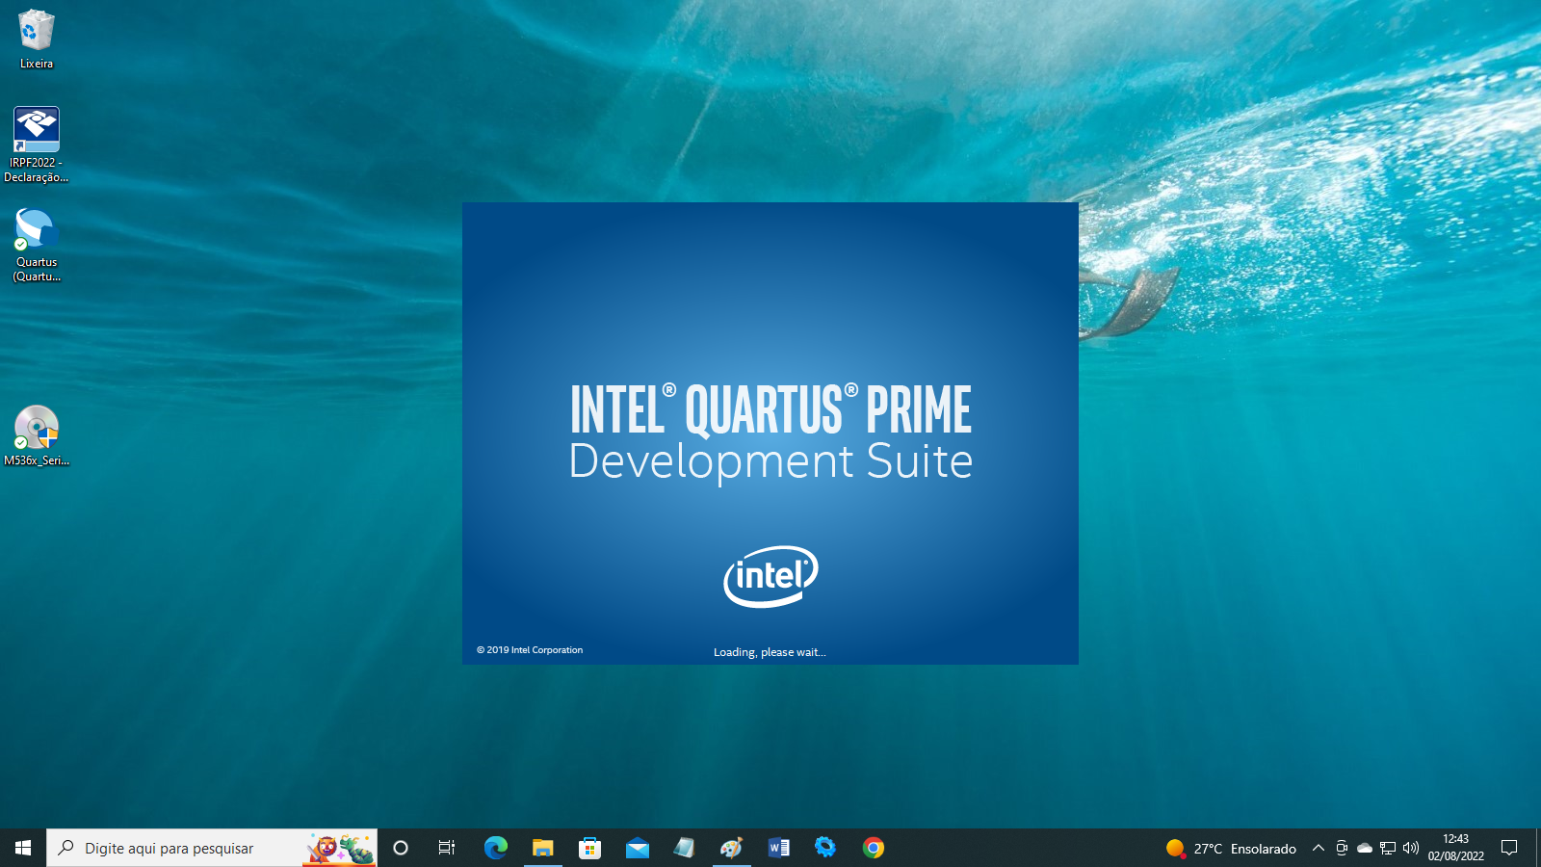Click the 'Loading, please wait...' text
The width and height of the screenshot is (1541, 867).
coord(770,652)
